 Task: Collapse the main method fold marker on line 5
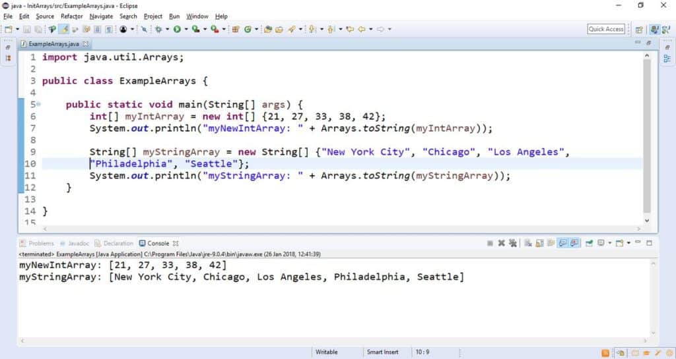38,104
